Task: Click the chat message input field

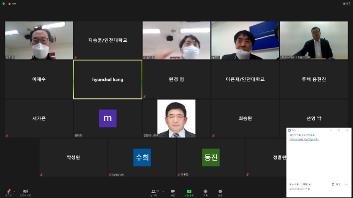Action: [x=318, y=189]
